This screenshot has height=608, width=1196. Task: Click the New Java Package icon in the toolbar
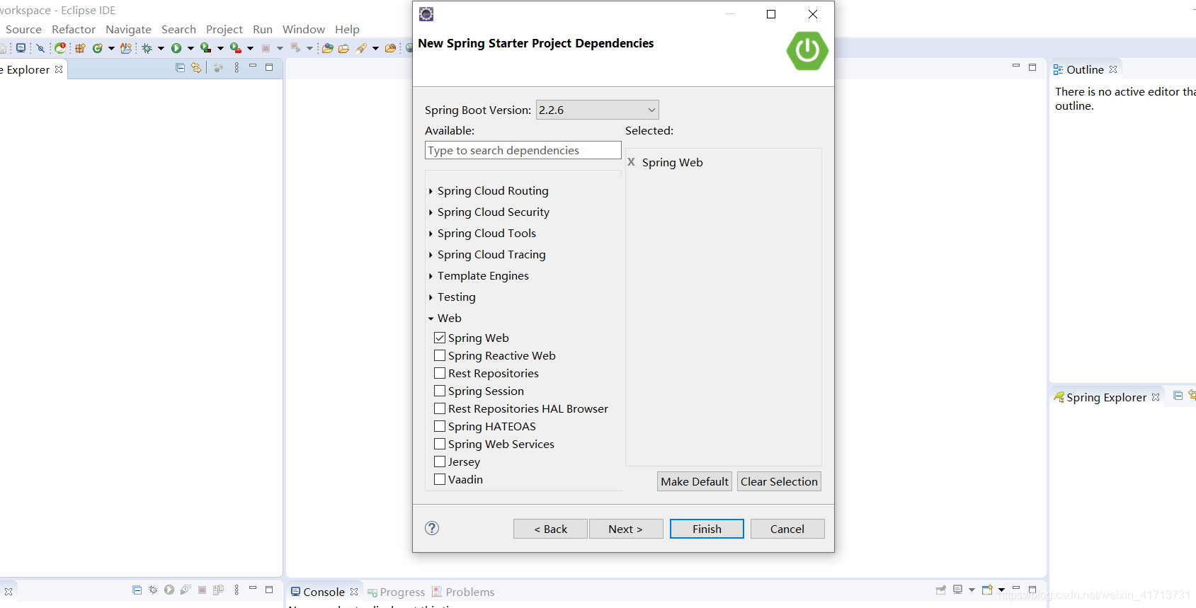[x=80, y=48]
